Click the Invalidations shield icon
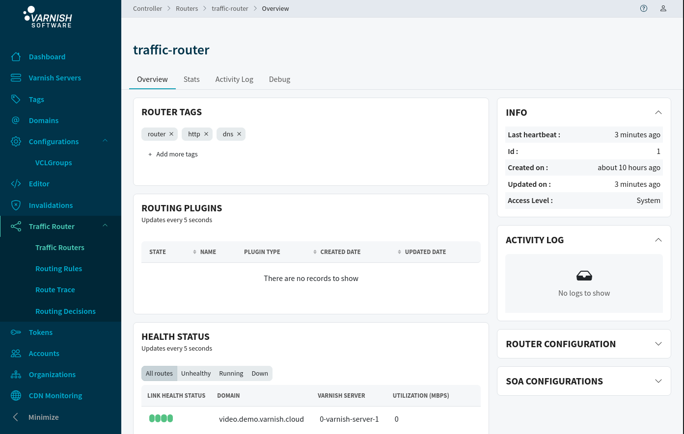The height and width of the screenshot is (434, 684). [x=16, y=205]
